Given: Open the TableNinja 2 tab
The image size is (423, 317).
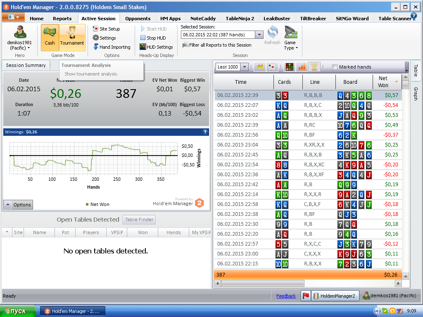Looking at the screenshot, I should coord(240,18).
